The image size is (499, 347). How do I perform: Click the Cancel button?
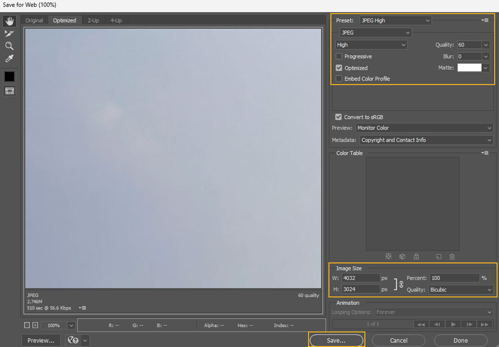coord(398,340)
